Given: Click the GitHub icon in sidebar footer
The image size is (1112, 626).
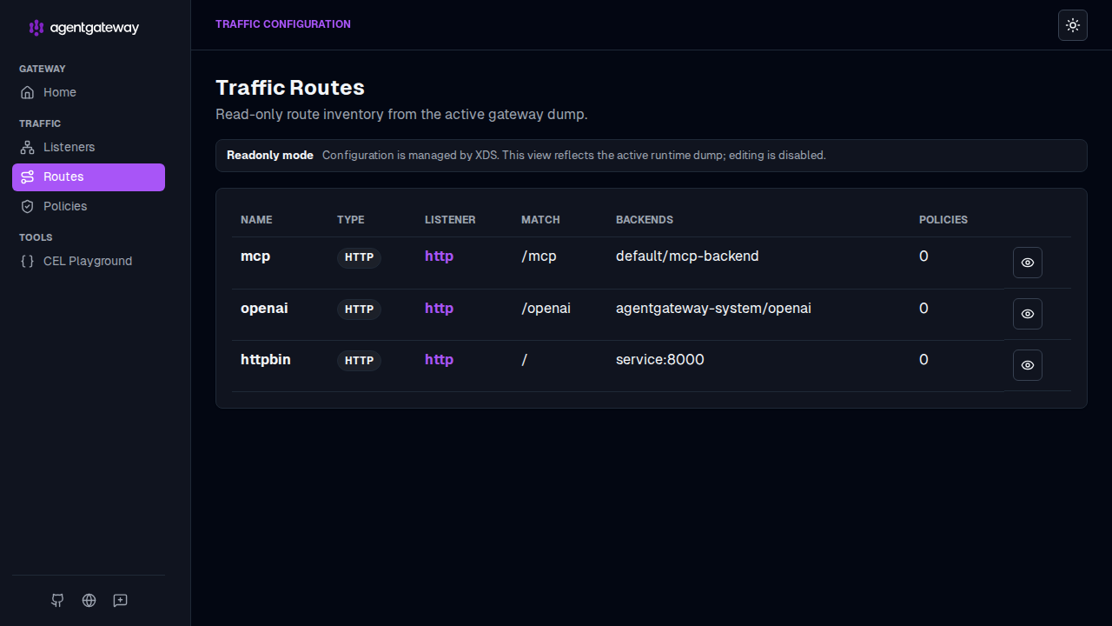Looking at the screenshot, I should click(x=57, y=600).
